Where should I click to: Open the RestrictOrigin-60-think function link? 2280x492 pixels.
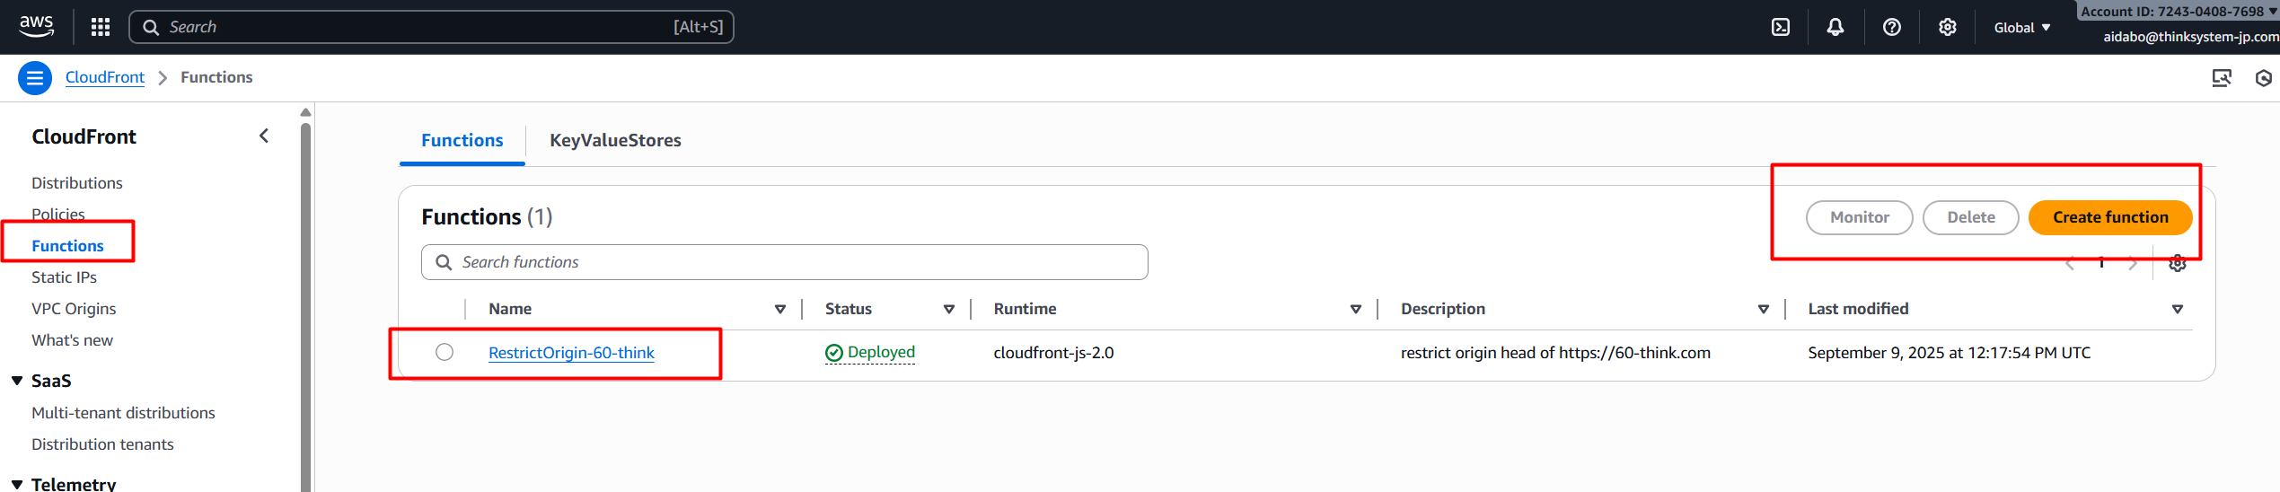coord(571,353)
